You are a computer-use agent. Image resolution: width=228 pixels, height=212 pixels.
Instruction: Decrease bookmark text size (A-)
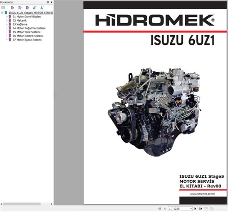click(42, 8)
